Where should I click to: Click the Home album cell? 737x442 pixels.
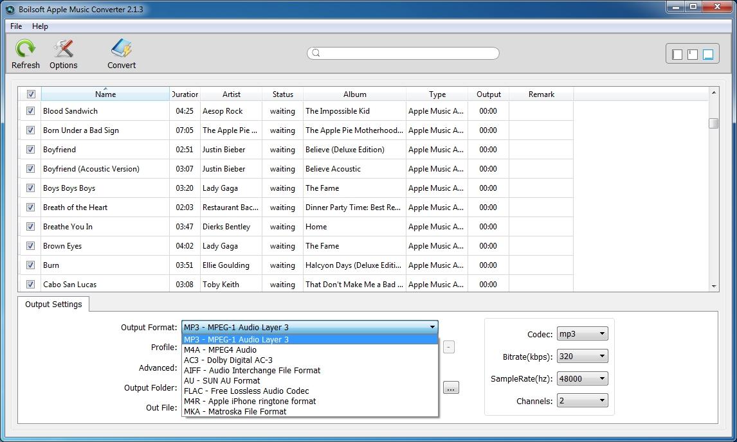click(x=354, y=226)
